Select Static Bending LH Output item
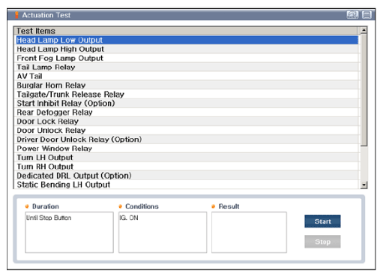This screenshot has width=383, height=277. tap(187, 185)
